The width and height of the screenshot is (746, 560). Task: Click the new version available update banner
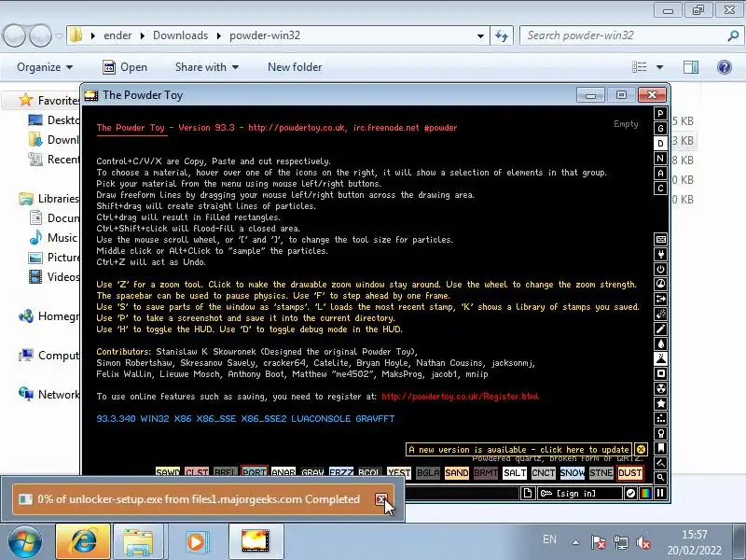(518, 449)
